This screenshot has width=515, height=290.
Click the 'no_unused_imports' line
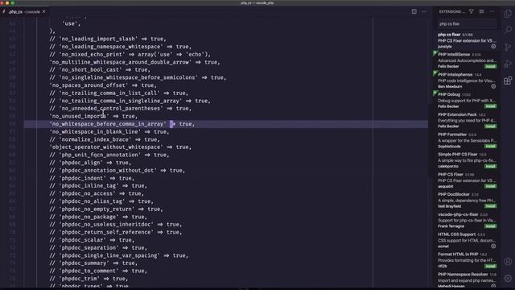click(93, 116)
